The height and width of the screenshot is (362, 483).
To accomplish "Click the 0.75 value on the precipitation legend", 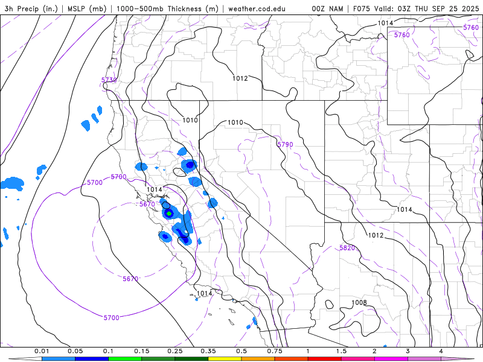I will (x=275, y=351).
